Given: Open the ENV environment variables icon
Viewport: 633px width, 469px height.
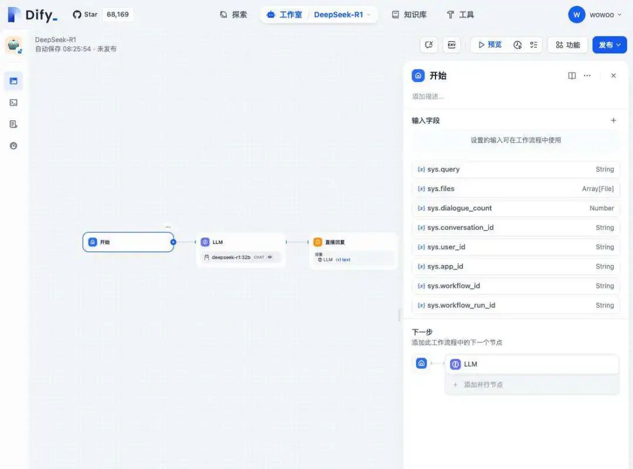Looking at the screenshot, I should click(452, 45).
